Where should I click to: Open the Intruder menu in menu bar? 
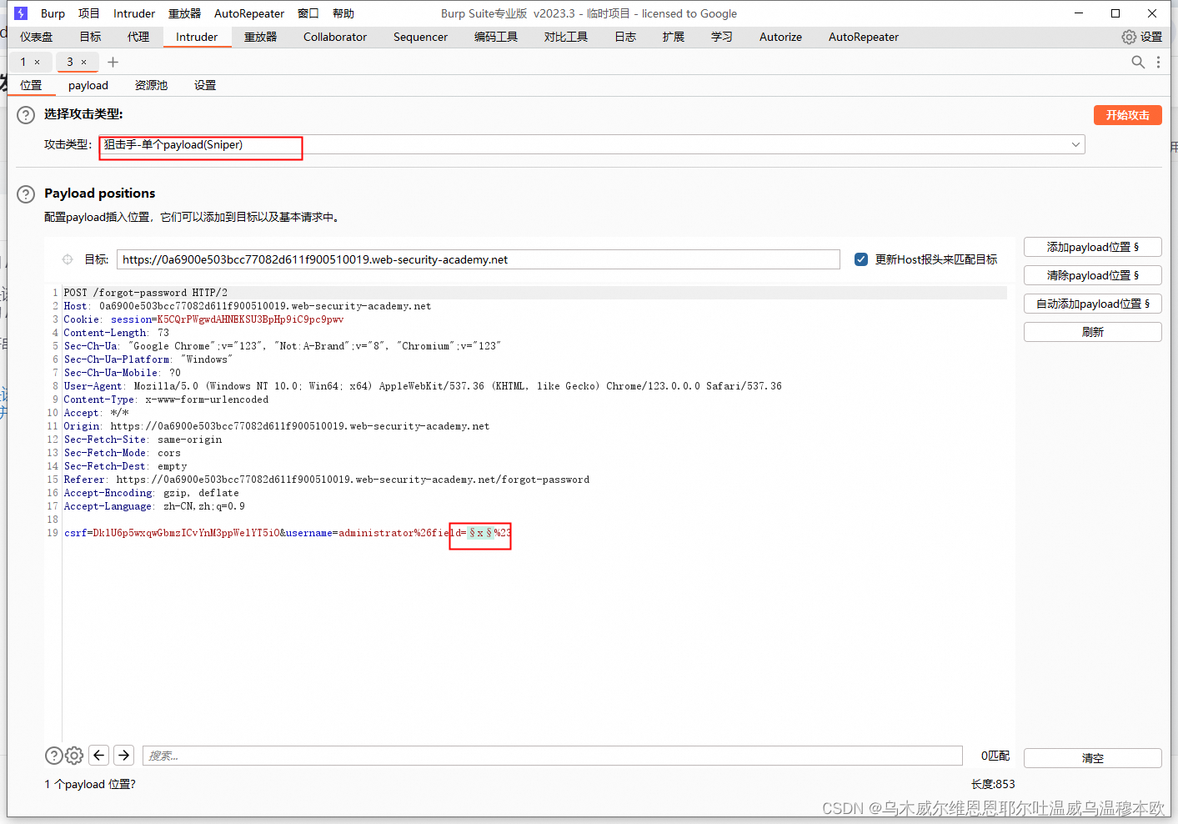coord(134,13)
